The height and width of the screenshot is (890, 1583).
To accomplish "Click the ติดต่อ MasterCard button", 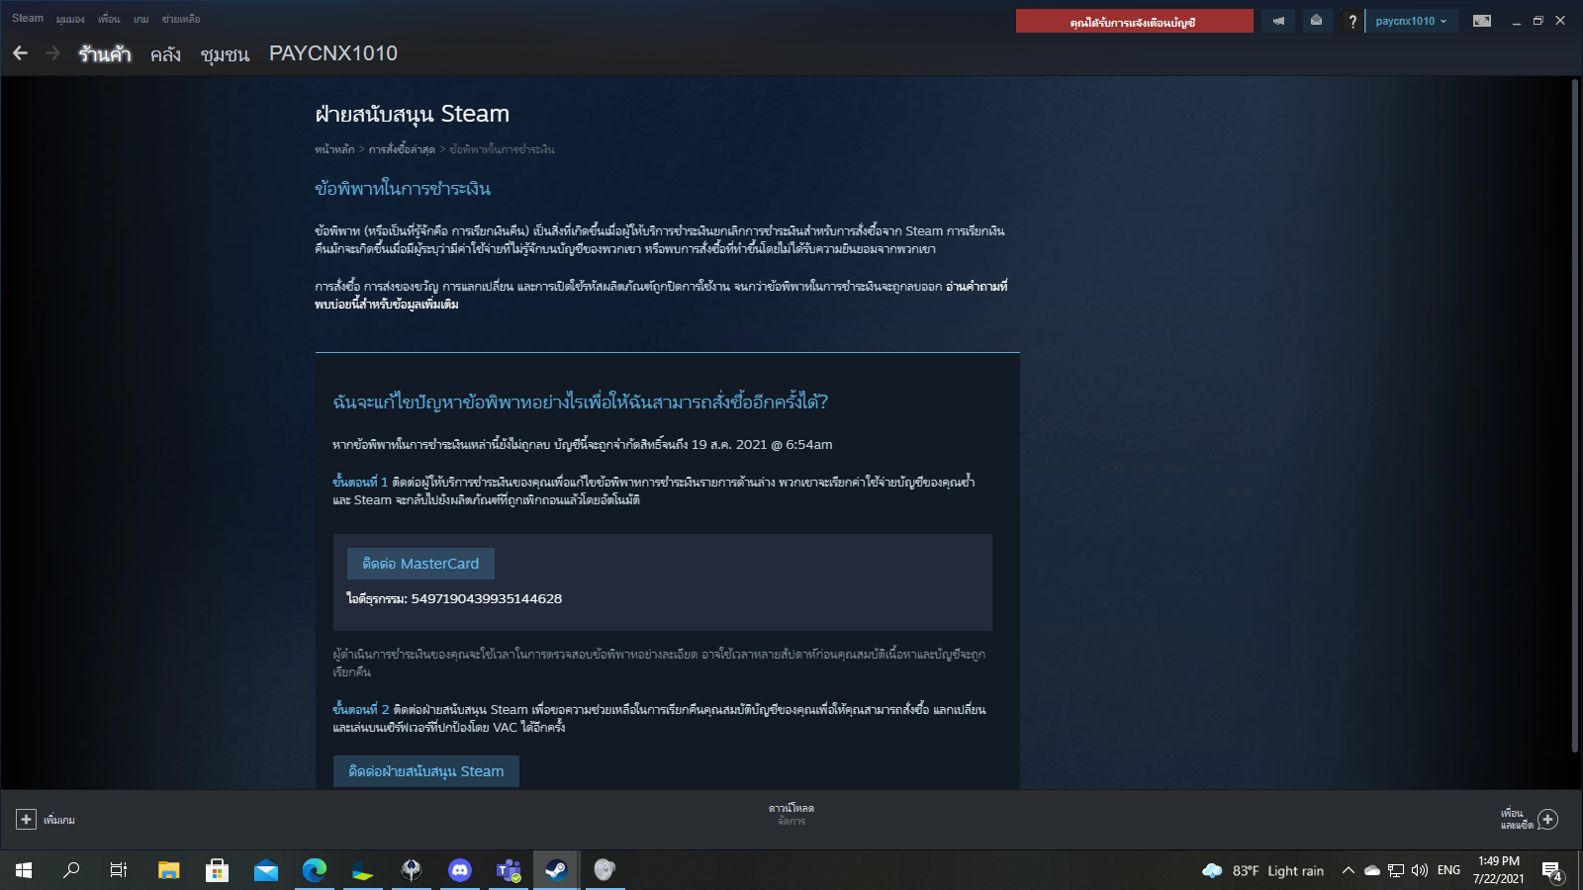I will click(420, 564).
